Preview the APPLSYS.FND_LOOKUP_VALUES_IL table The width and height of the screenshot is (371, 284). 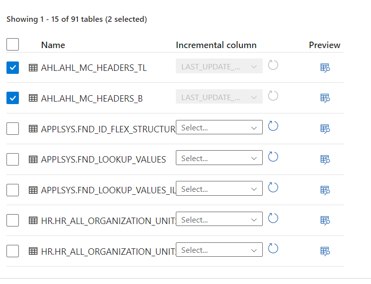[325, 190]
